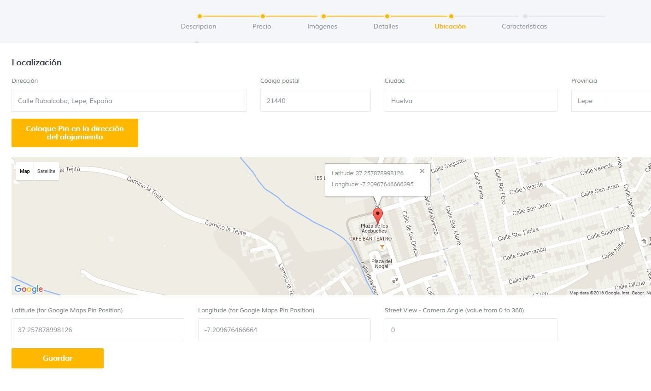Select the Ubicación step
Viewport: 651px width, 391px height.
coord(450,26)
